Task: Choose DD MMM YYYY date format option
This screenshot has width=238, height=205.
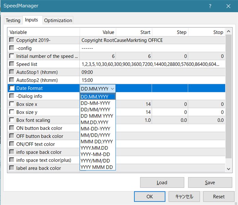Action: tap(97, 116)
